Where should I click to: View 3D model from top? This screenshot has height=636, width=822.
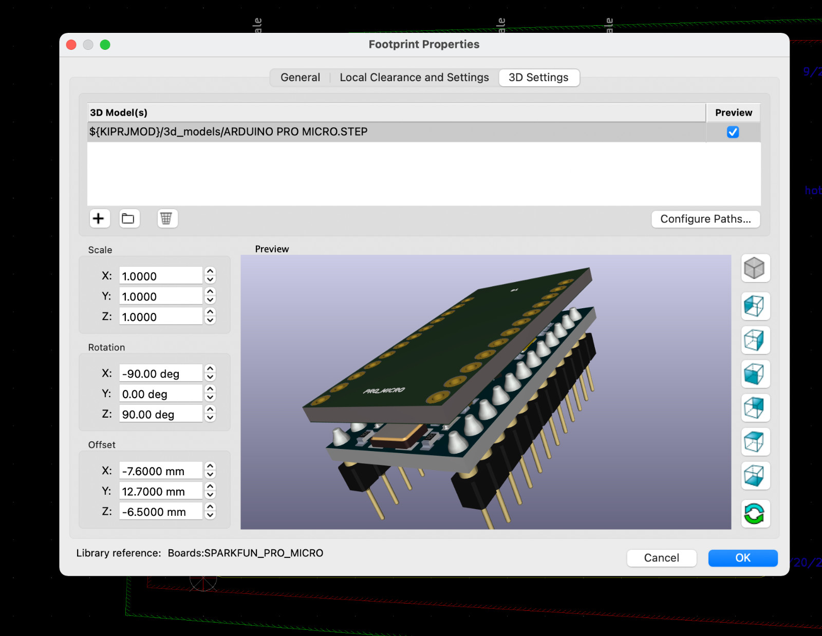tap(755, 442)
